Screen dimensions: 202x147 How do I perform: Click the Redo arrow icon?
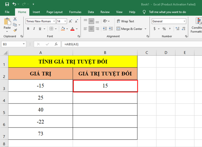[x=24, y=4]
